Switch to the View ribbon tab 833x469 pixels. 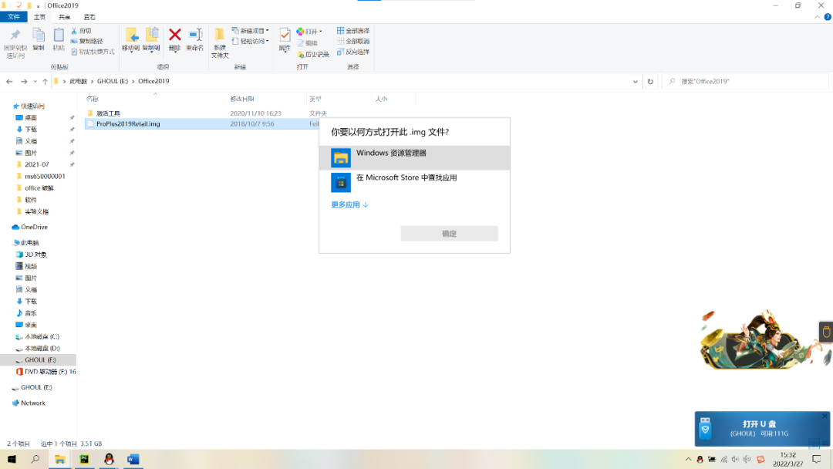tap(89, 17)
